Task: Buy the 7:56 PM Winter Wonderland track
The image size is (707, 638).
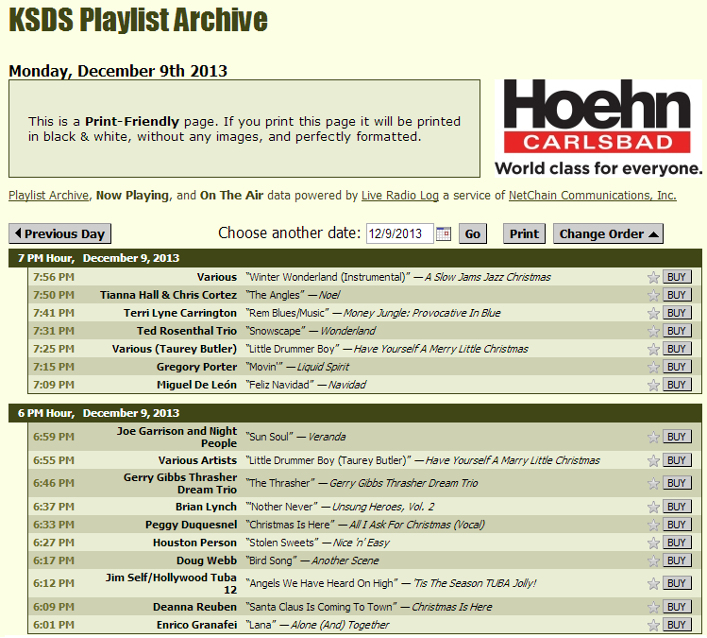Action: click(x=677, y=277)
